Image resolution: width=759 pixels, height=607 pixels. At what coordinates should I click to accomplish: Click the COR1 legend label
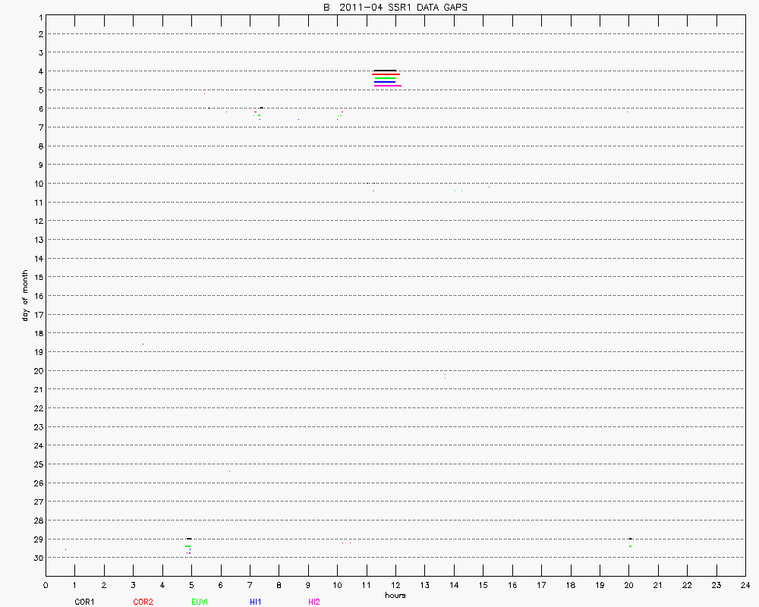pos(84,602)
